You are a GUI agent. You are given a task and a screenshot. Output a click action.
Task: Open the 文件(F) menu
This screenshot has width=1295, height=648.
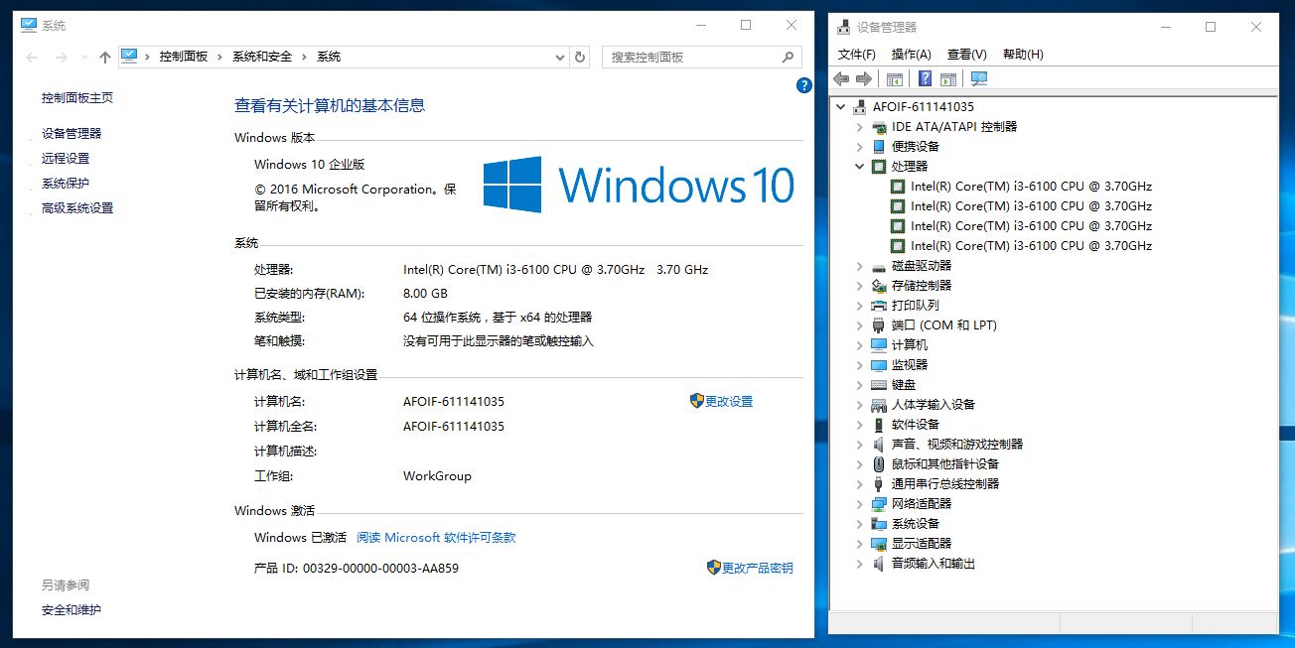[857, 55]
